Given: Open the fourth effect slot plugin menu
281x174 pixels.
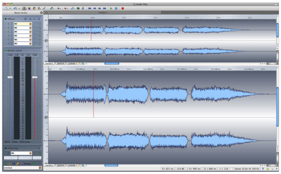Looking at the screenshot, I should pos(30,36).
